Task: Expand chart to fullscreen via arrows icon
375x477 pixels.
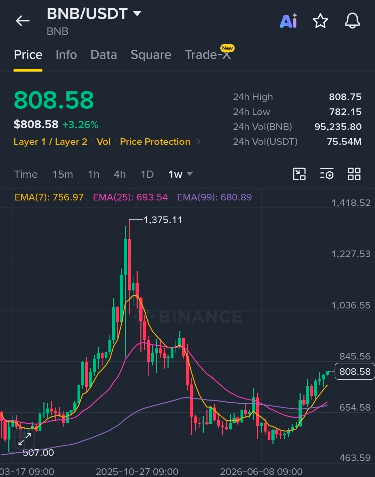Action: (x=25, y=439)
